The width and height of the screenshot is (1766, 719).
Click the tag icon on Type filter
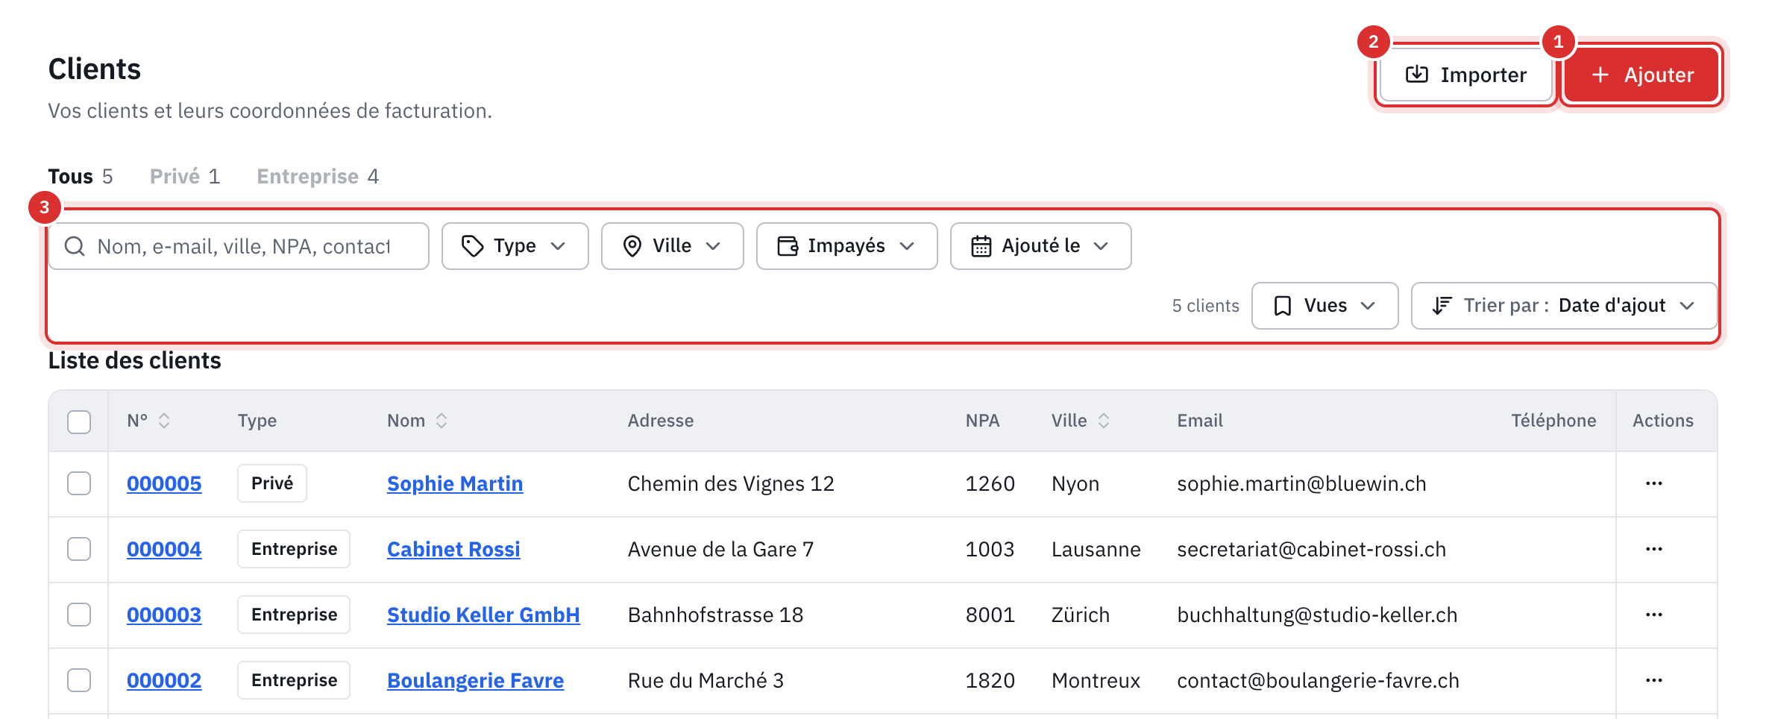pos(472,246)
